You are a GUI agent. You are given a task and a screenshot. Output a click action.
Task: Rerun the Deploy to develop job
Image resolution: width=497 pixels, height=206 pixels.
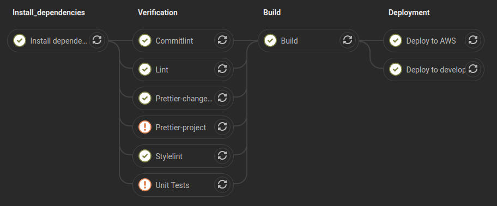473,69
